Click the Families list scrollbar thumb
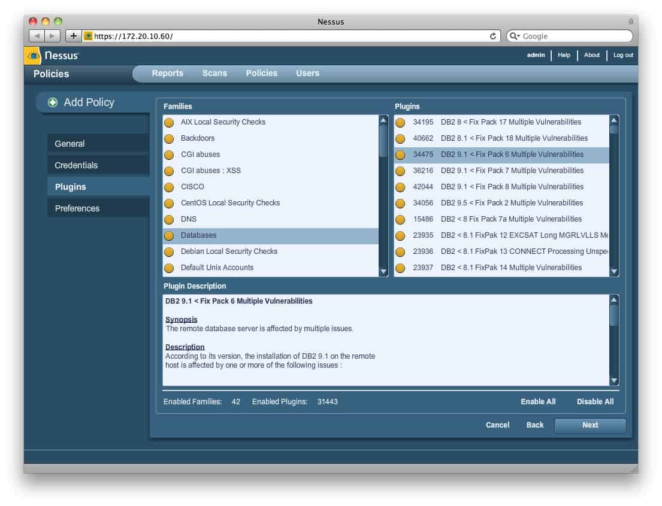 click(x=383, y=141)
